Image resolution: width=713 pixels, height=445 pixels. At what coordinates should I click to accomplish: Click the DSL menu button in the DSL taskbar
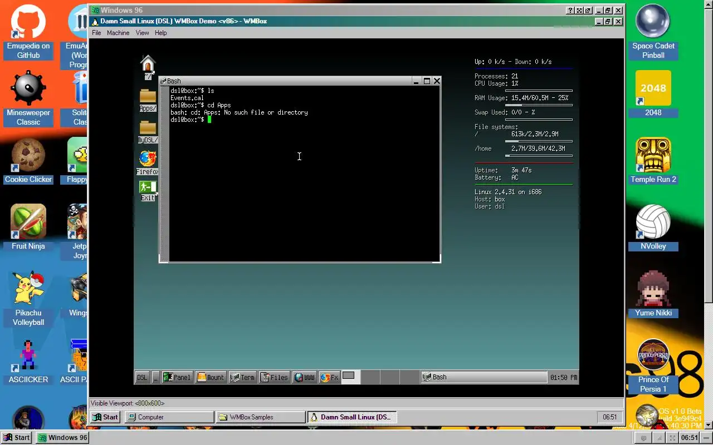142,377
